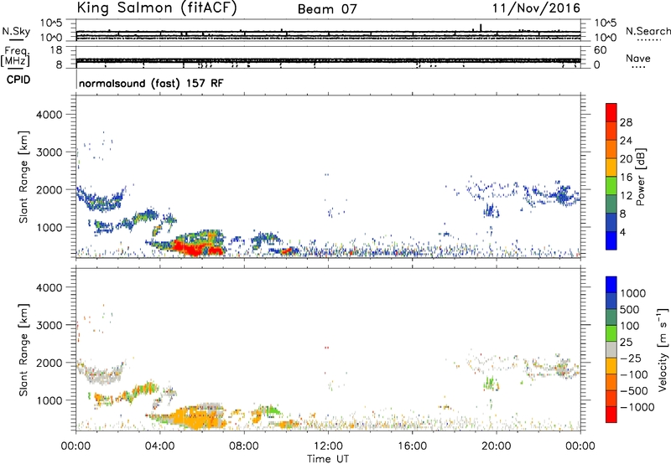
Task: Click 'normalsound (fast) 157 RF' text
Action: pyautogui.click(x=151, y=83)
